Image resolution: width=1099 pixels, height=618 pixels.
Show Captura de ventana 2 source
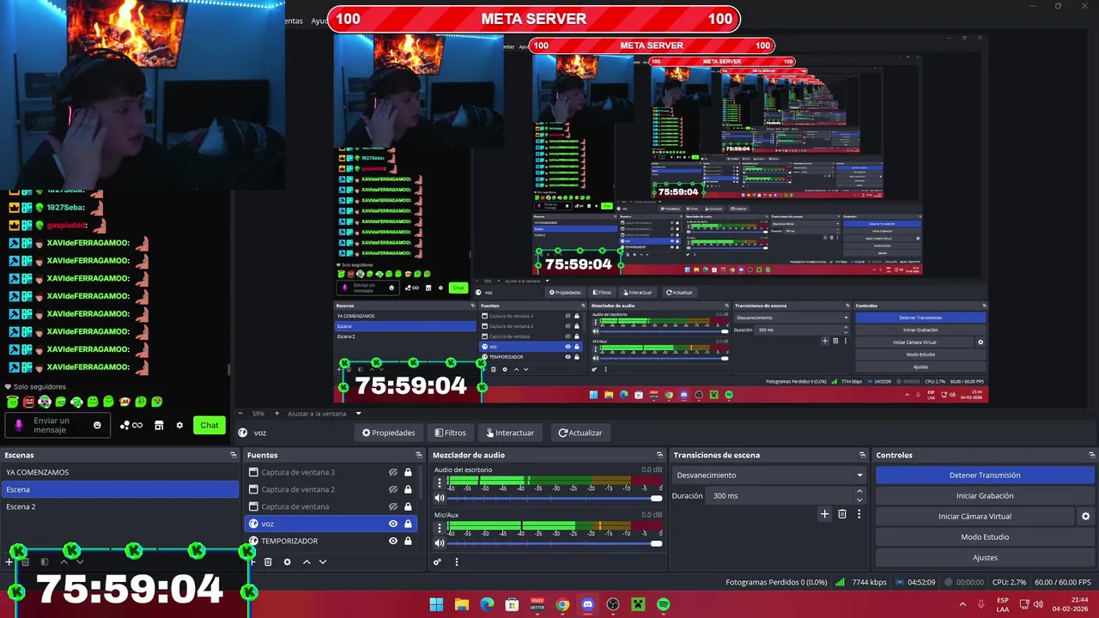click(393, 489)
